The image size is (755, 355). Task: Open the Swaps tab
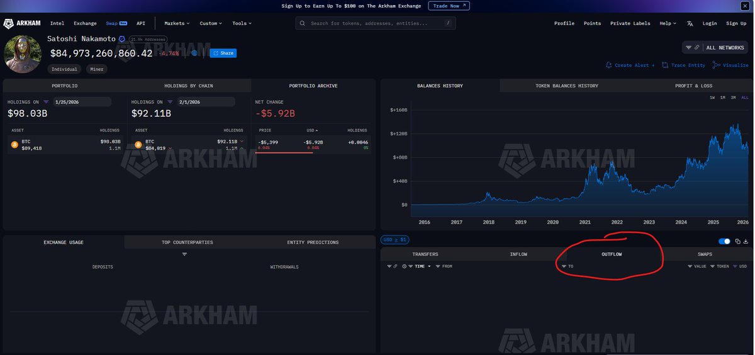pos(705,254)
